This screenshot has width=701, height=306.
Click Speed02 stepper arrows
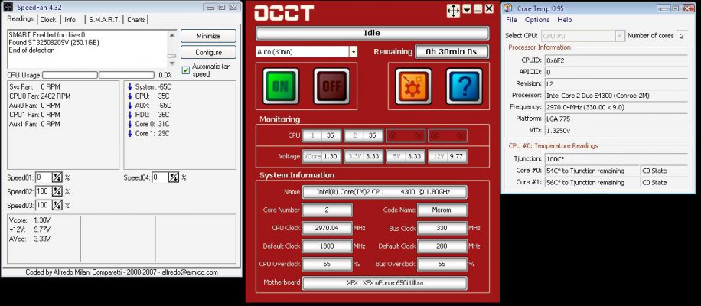click(x=57, y=191)
